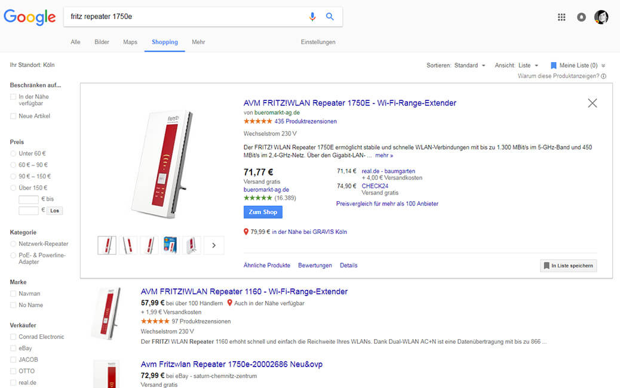The image size is (620, 388).
Task: Click map pin icon next to GRAVIS Köln
Action: [246, 232]
